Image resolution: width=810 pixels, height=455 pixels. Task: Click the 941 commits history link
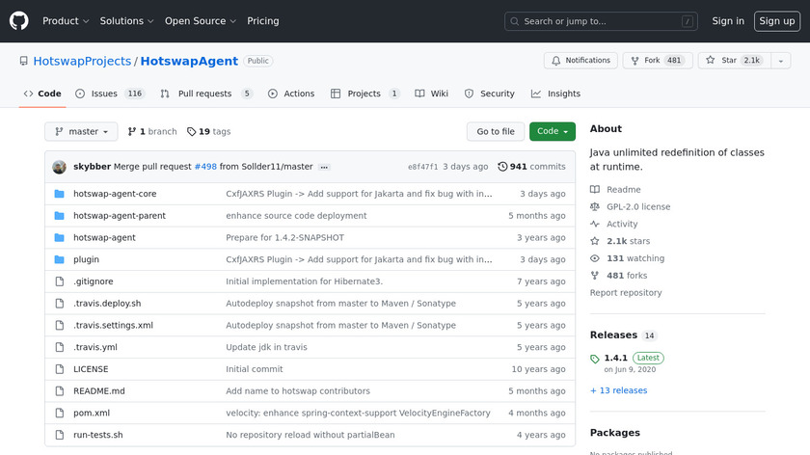pyautogui.click(x=531, y=167)
